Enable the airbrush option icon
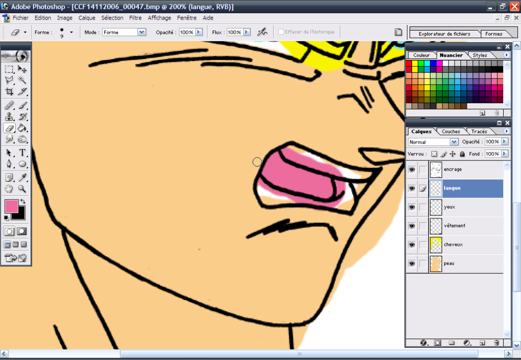The height and width of the screenshot is (360, 521). (x=262, y=32)
